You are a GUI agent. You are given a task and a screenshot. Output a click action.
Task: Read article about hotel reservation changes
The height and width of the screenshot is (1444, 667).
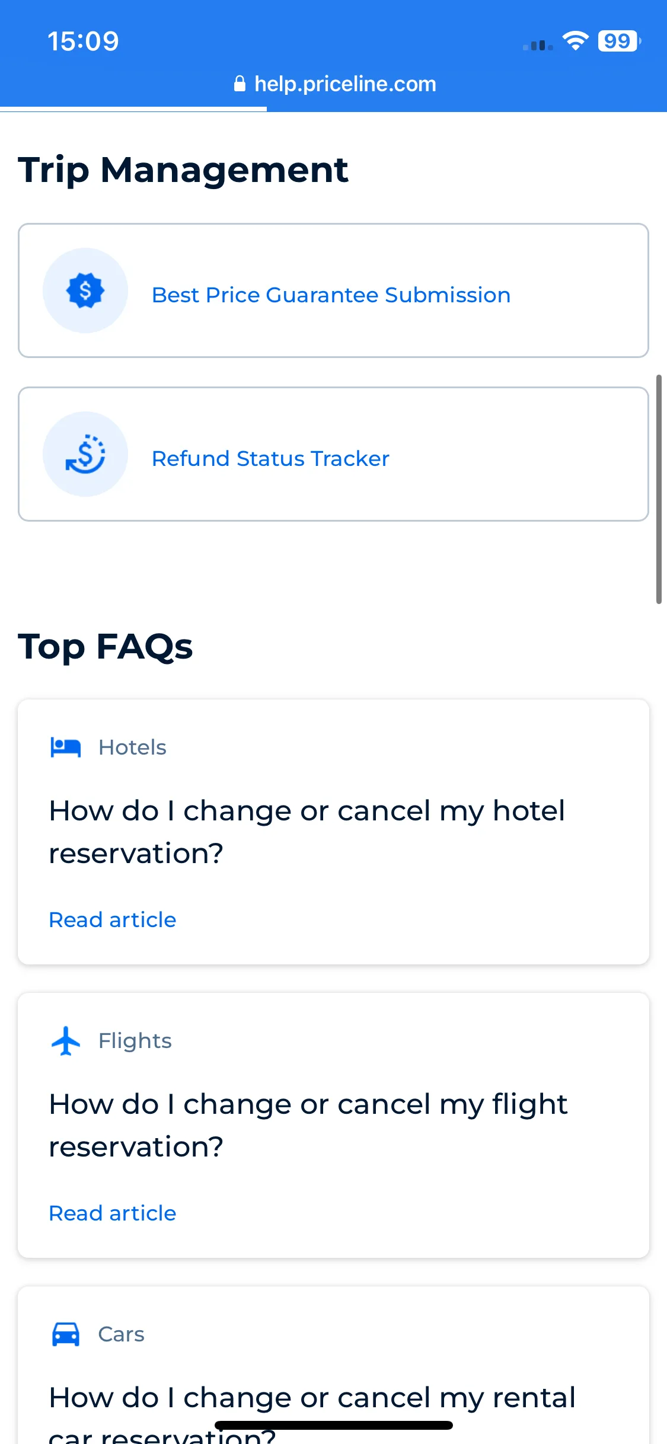click(113, 920)
